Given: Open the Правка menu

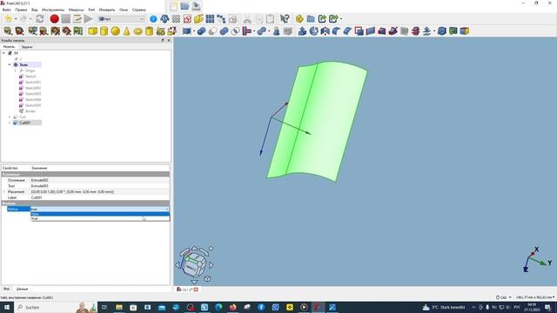Looking at the screenshot, I should (x=21, y=10).
